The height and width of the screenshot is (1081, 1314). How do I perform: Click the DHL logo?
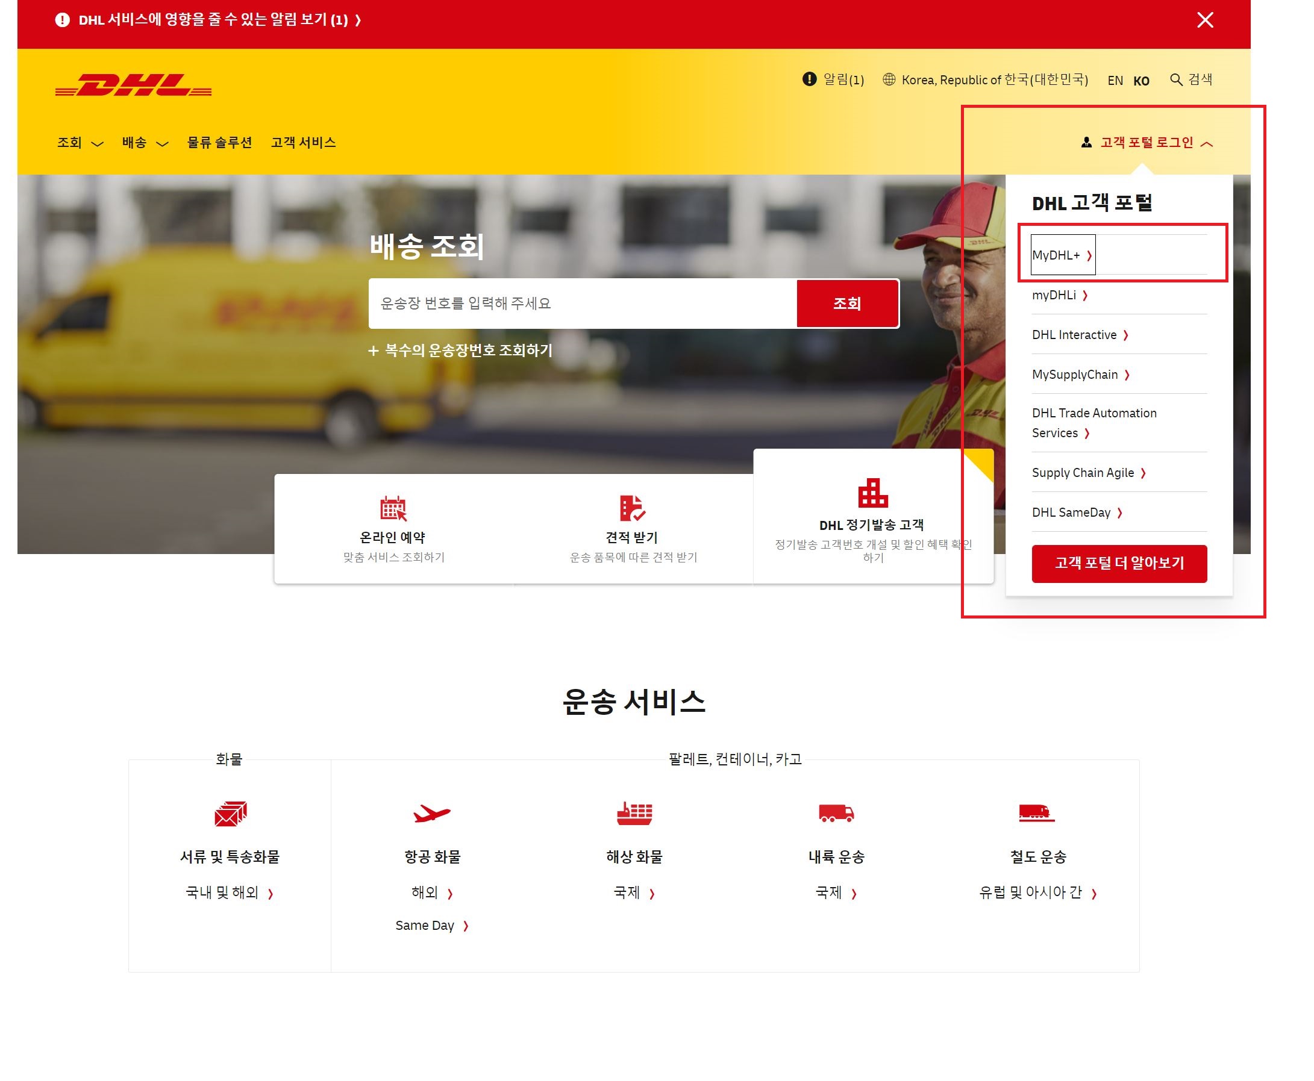133,86
